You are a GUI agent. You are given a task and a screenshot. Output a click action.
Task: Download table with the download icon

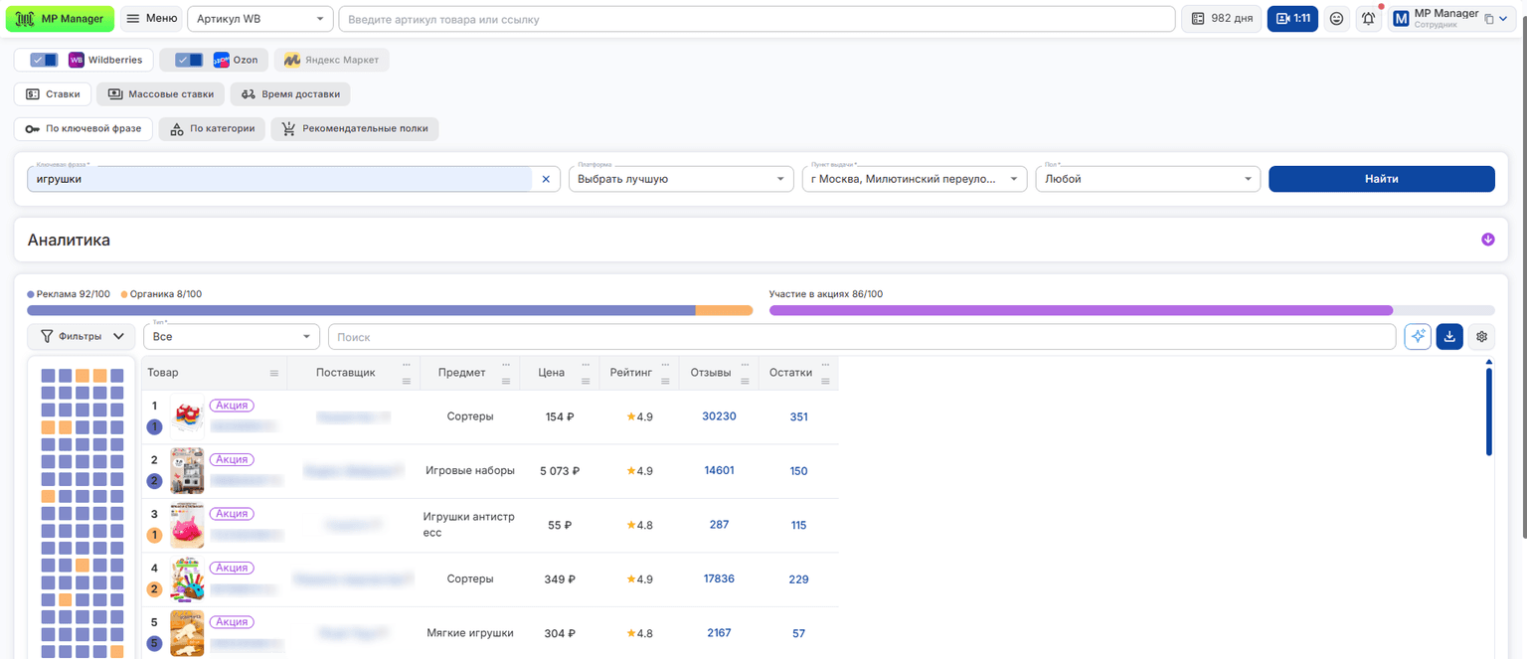point(1449,337)
